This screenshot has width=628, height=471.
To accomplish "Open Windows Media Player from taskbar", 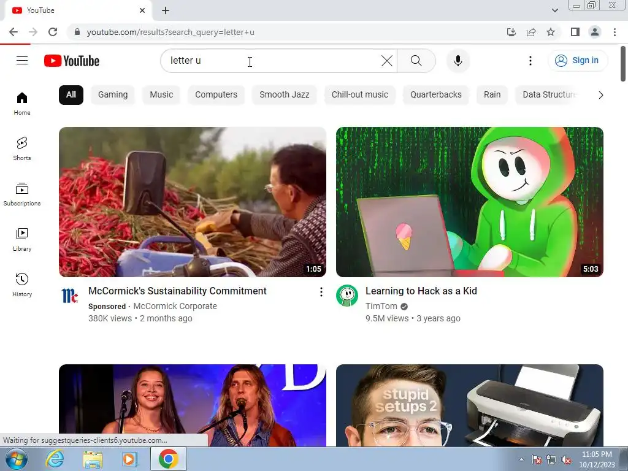I will (x=129, y=459).
